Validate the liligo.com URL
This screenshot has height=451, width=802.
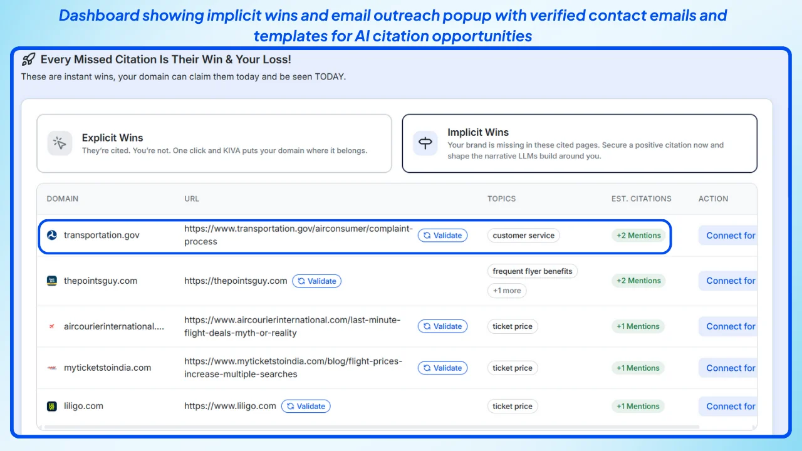(306, 406)
